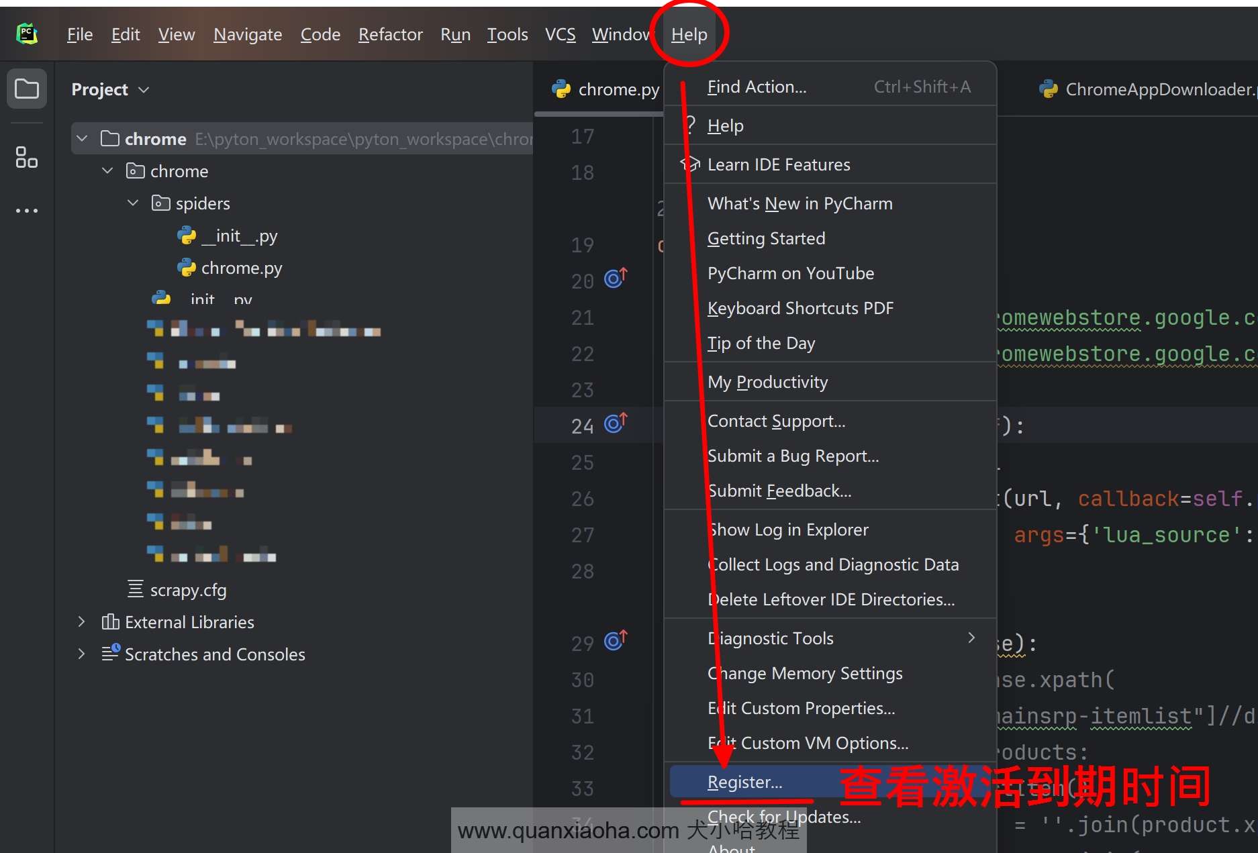Choose Collect Logs and Diagnostic Data
This screenshot has height=853, width=1258.
tap(830, 564)
